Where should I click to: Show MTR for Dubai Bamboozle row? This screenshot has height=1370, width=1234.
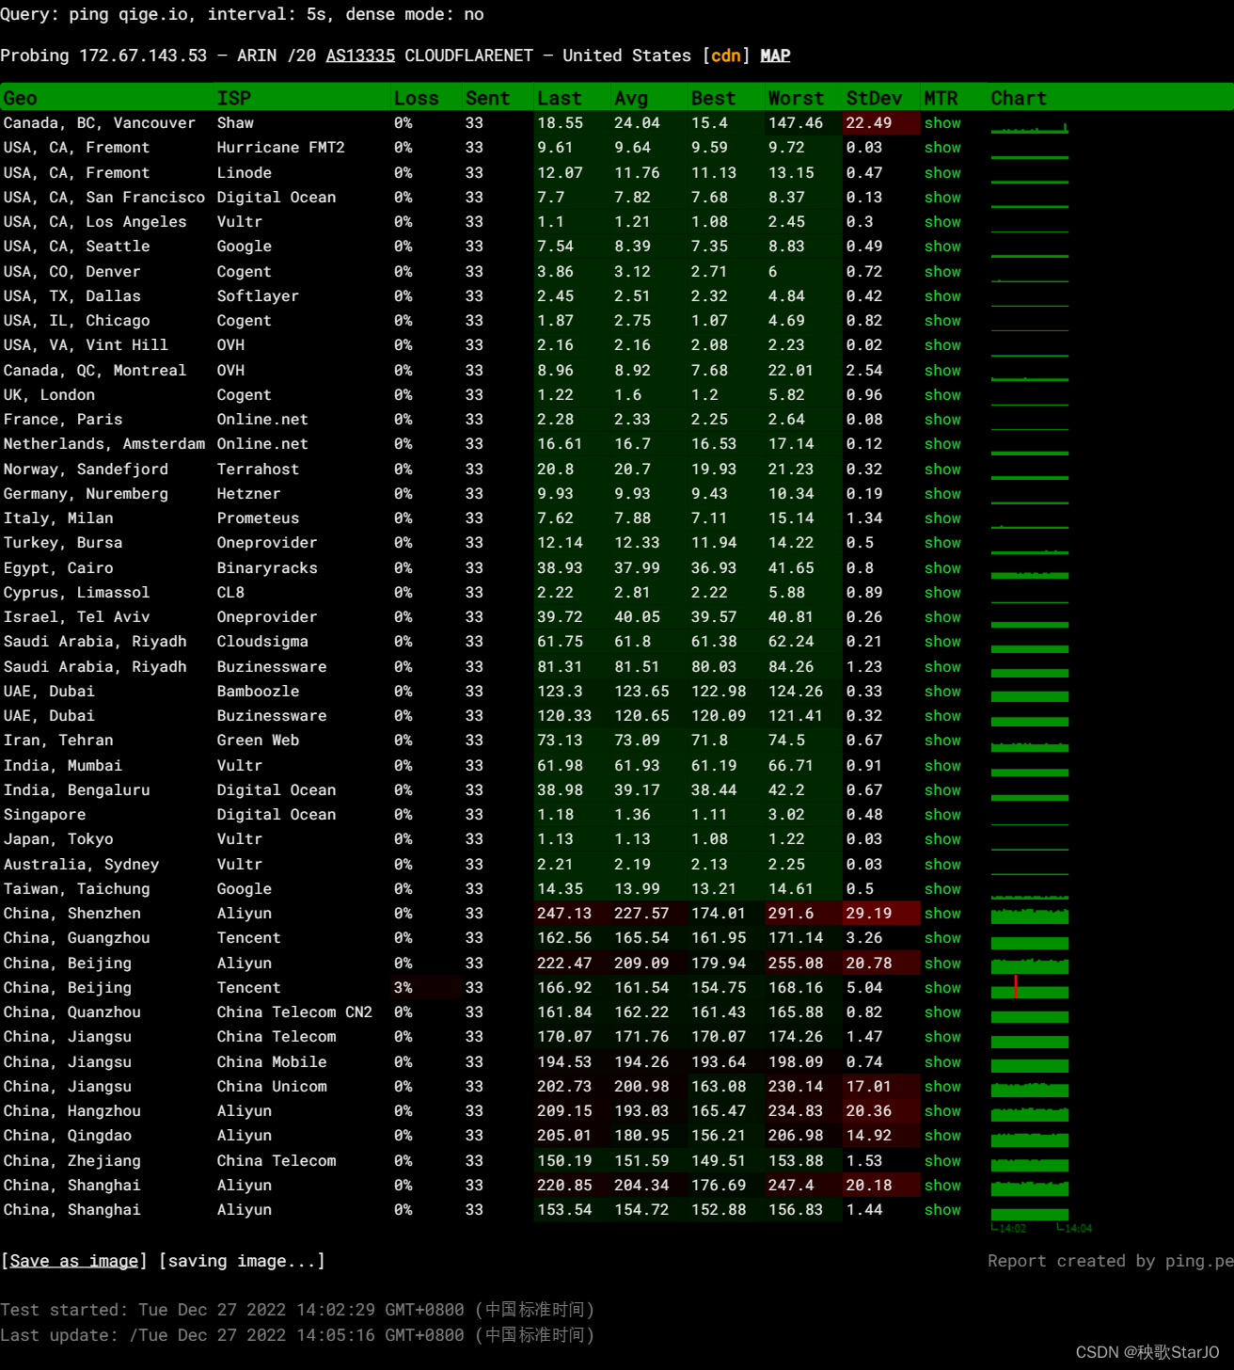pyautogui.click(x=942, y=692)
